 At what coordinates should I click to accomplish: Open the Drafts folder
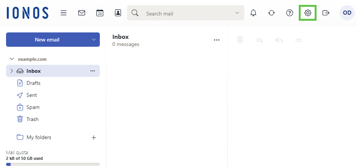tap(33, 83)
